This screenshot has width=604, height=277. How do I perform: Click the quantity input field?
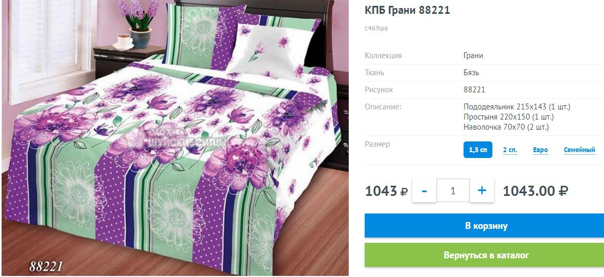point(453,191)
